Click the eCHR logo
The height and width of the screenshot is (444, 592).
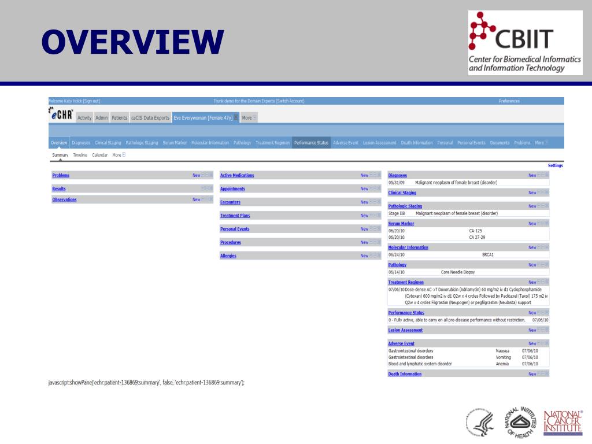pyautogui.click(x=61, y=114)
